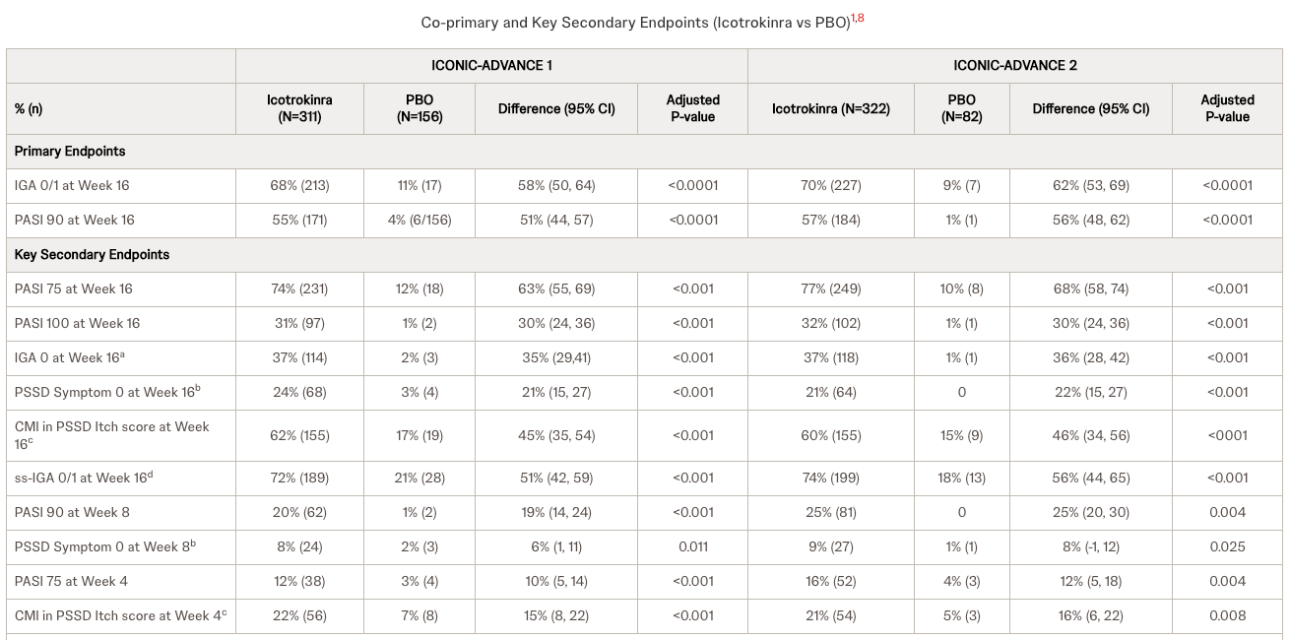Click footnote superscript d on ss-IGA 0/1 row
The image size is (1291, 640).
151,475
